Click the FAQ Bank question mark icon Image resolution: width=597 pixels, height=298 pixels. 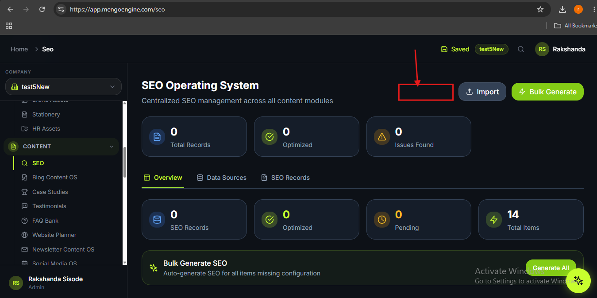(24, 221)
